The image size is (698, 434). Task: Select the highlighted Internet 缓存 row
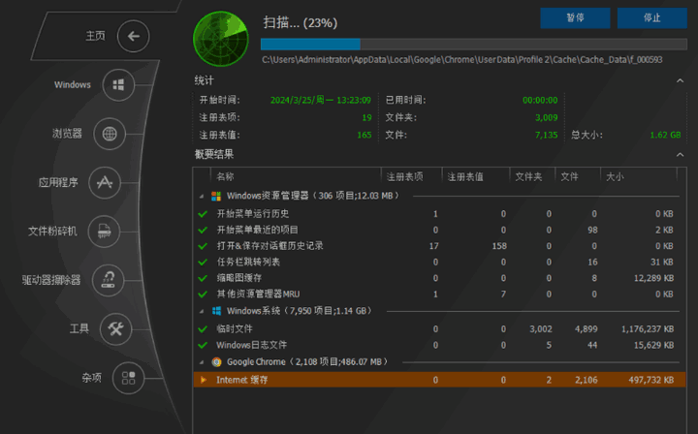pos(436,380)
